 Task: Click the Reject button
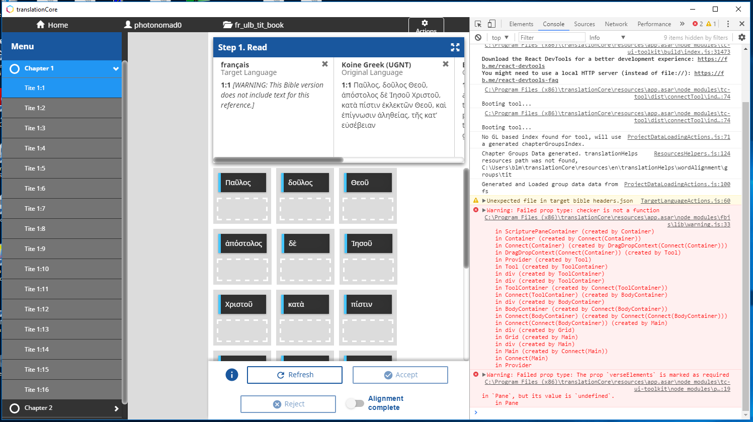pyautogui.click(x=288, y=404)
